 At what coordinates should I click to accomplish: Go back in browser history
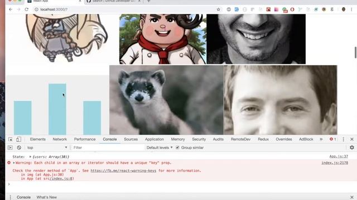(x=11, y=9)
